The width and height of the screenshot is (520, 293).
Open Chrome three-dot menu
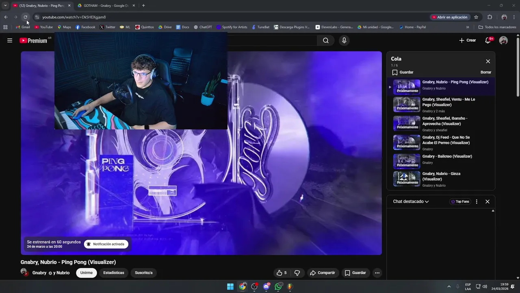tap(514, 17)
